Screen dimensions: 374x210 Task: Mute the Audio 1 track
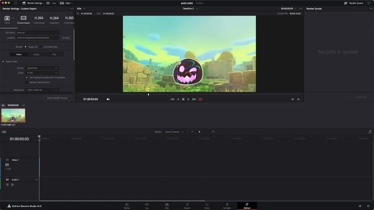(12, 184)
